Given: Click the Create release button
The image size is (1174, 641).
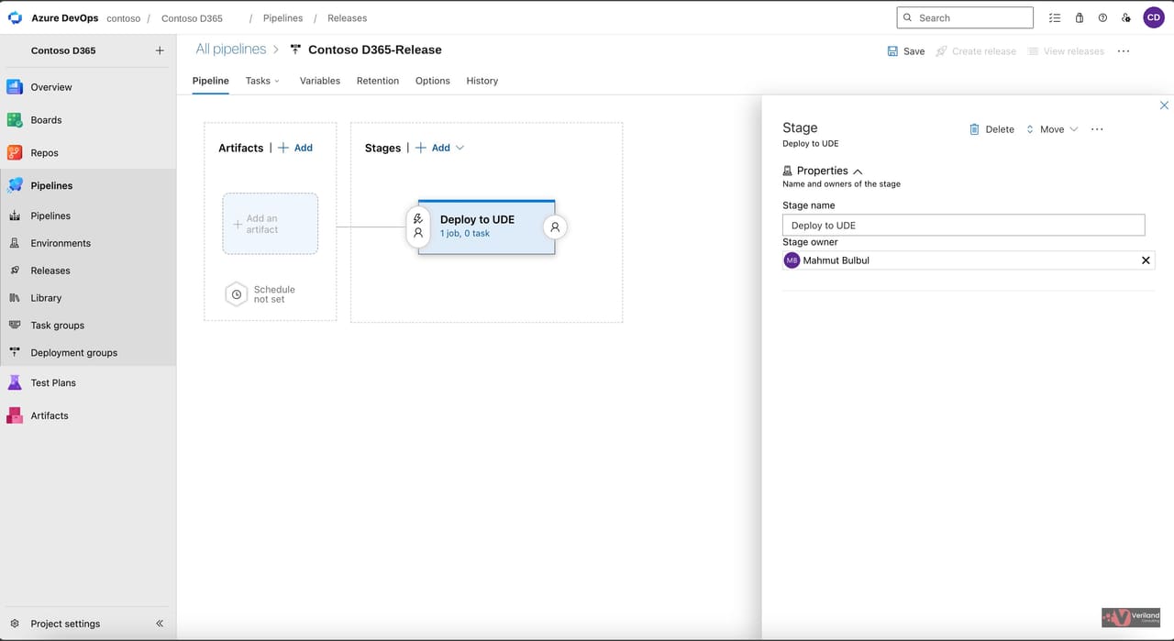Looking at the screenshot, I should 976,51.
